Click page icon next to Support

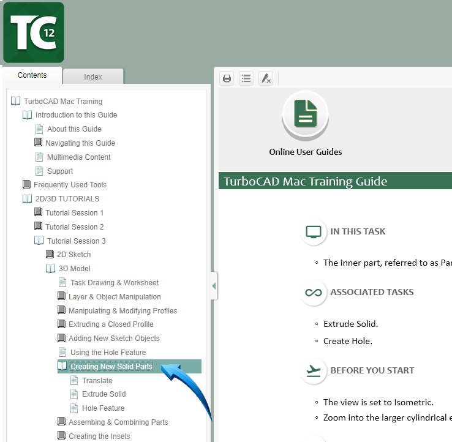click(39, 171)
